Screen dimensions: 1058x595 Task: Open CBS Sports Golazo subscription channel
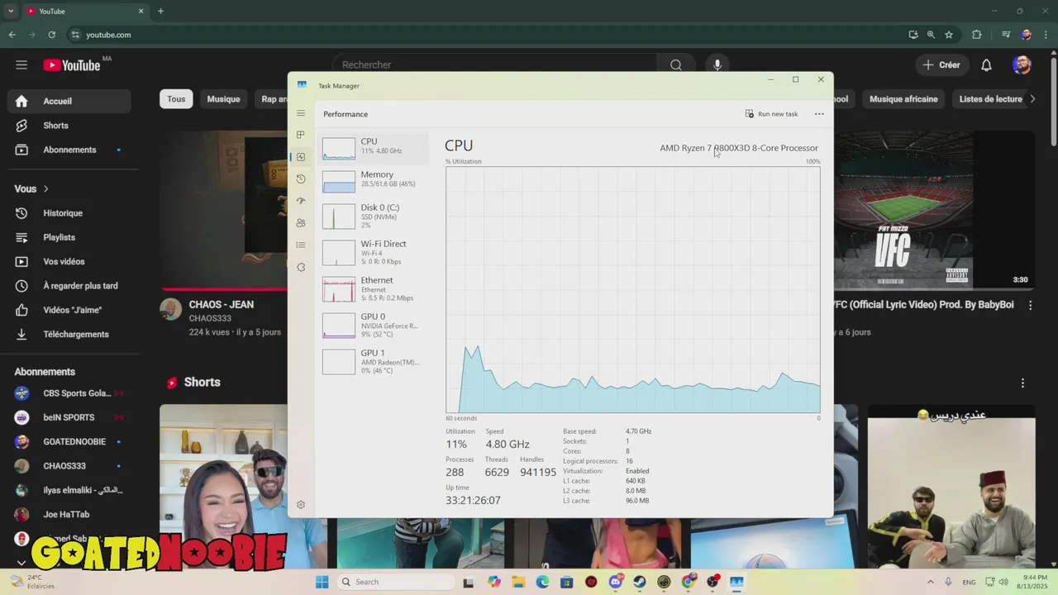point(69,393)
